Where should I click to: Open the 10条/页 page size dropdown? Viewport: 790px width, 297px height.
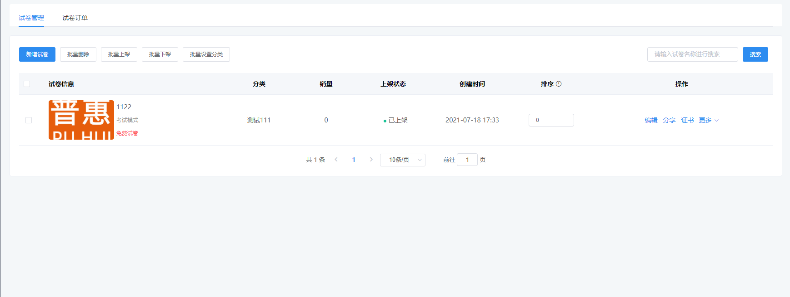click(403, 160)
